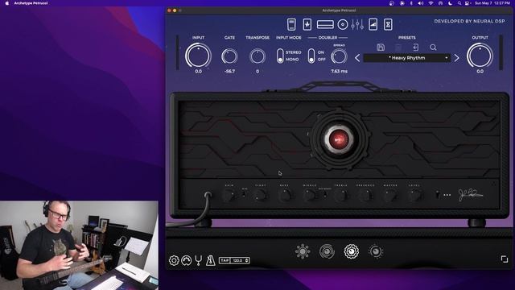Open the pre-effects pedals section icon

click(291, 25)
